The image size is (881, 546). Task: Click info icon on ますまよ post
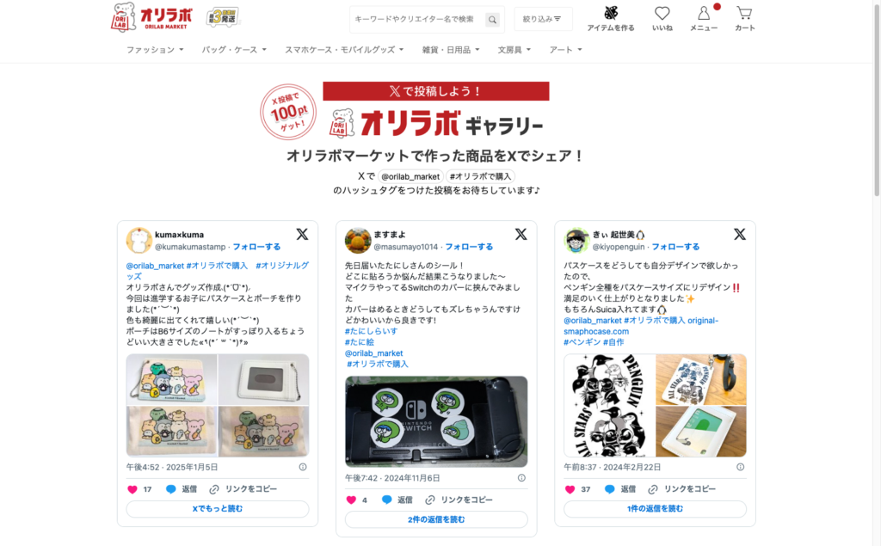(x=521, y=478)
